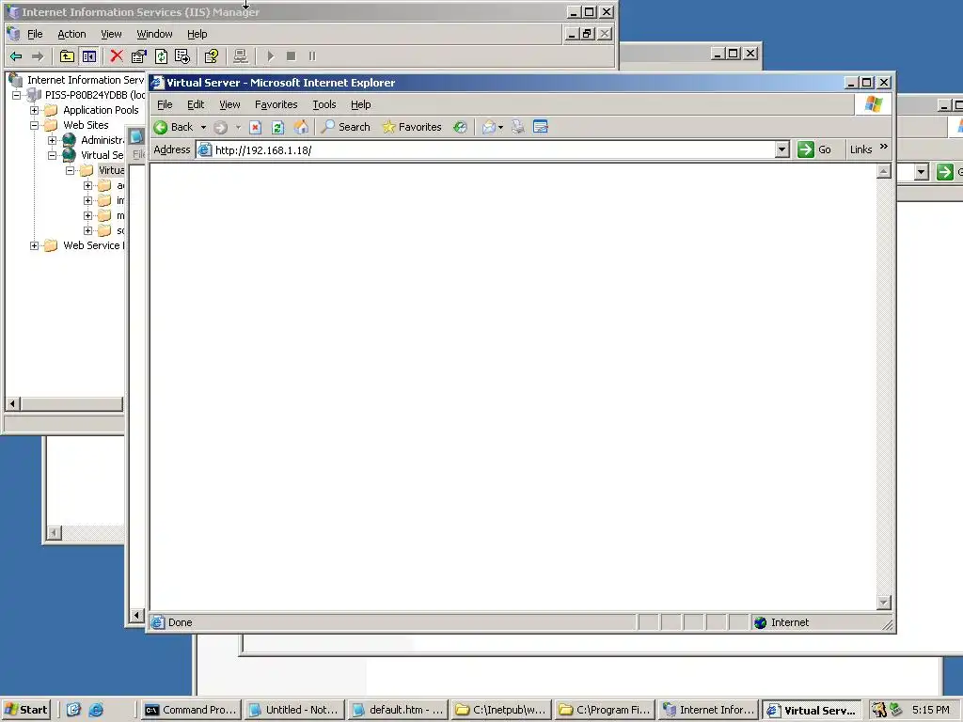Screen dimensions: 963x722
Task: Click the Edit page icon in IE toolbar
Action: [541, 127]
